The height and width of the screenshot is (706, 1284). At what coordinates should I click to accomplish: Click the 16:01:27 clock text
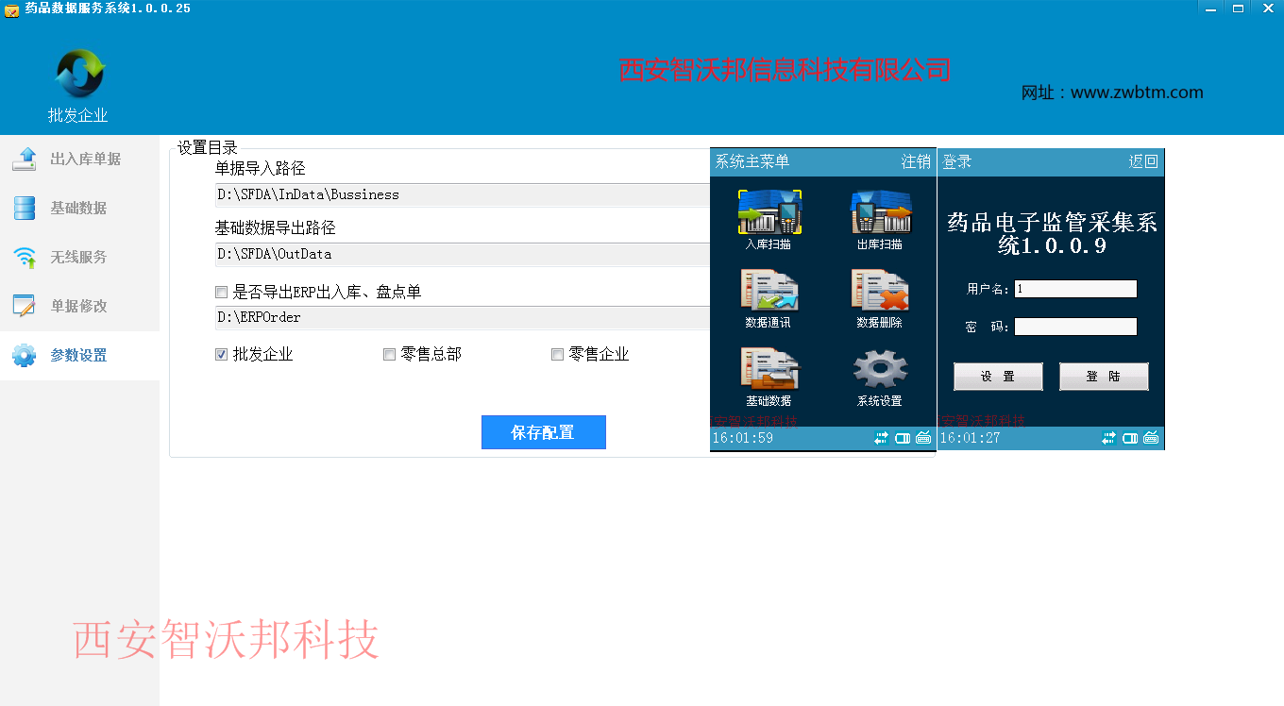click(971, 438)
